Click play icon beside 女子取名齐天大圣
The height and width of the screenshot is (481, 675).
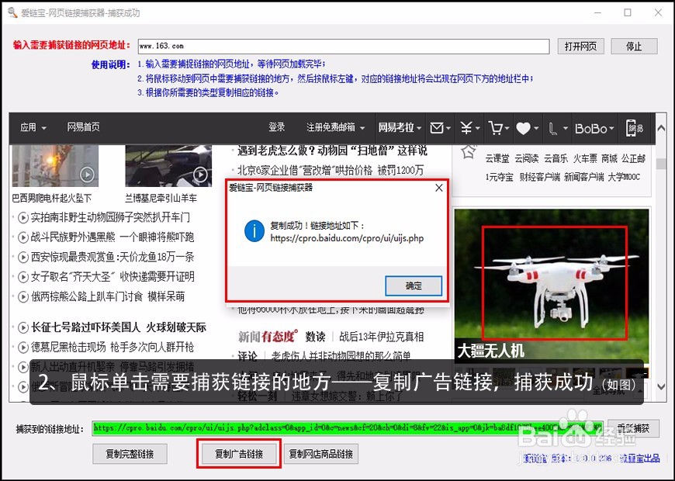(x=23, y=277)
